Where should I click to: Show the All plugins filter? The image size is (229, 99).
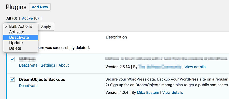point(9,18)
